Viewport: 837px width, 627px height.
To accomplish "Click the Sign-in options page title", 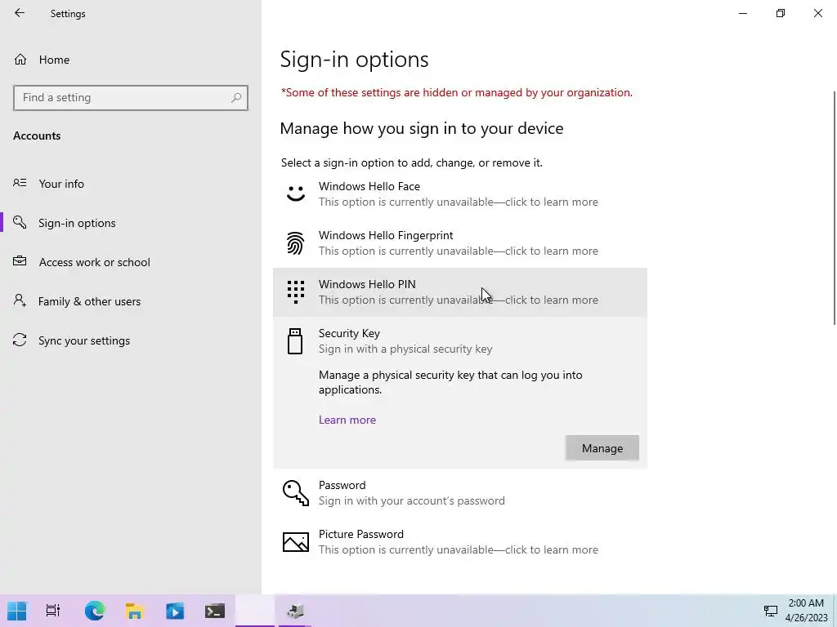I will (355, 59).
